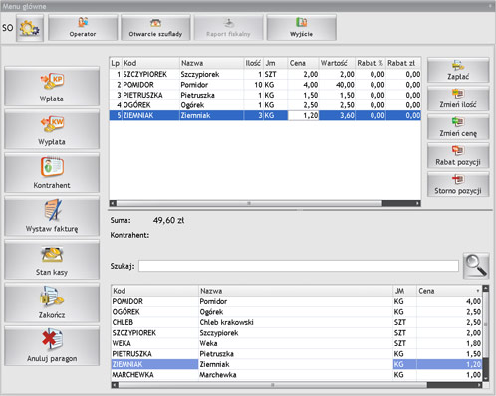
Task: Select highlighted receipt row 5 ZIEMNIAK
Action: coord(265,115)
